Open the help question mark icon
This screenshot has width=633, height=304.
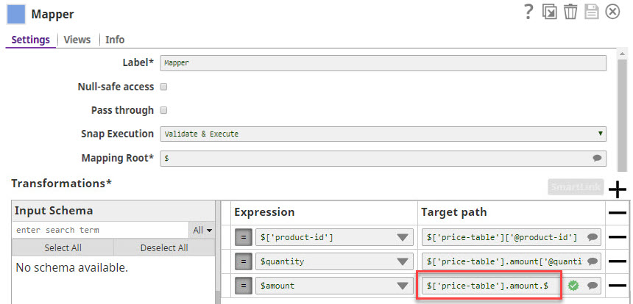pos(528,12)
